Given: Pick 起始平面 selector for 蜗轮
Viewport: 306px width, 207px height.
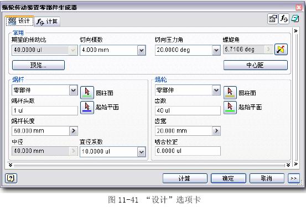Looking at the screenshot, I should (x=230, y=107).
